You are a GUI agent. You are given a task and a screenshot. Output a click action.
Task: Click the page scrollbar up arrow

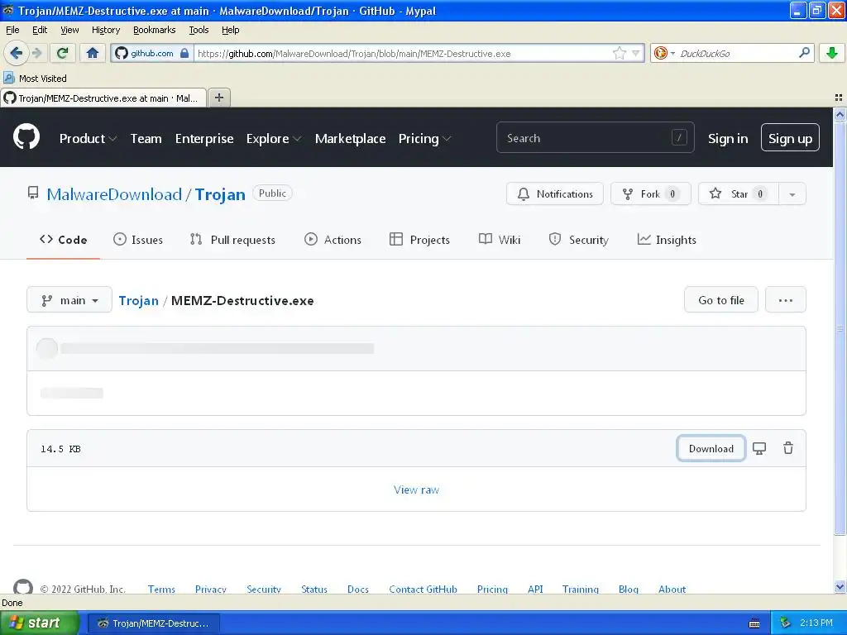point(840,114)
